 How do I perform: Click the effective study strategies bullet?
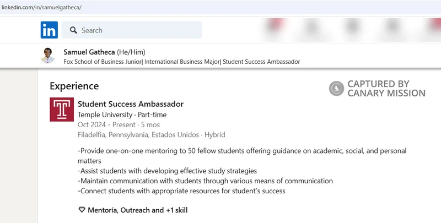point(168,171)
